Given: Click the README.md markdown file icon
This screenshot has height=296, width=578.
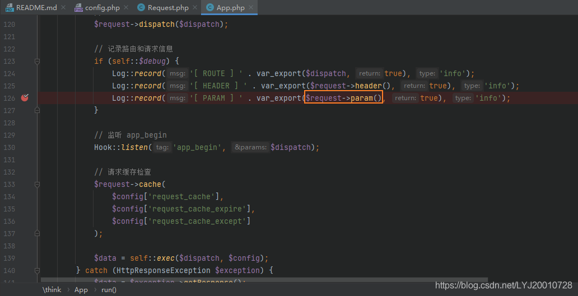Looking at the screenshot, I should 10,7.
